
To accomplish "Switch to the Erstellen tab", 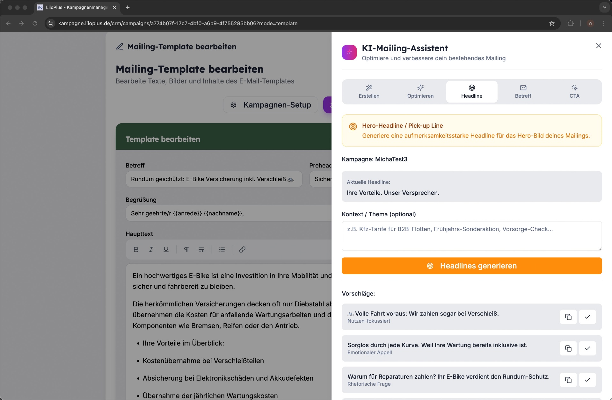I will point(369,92).
